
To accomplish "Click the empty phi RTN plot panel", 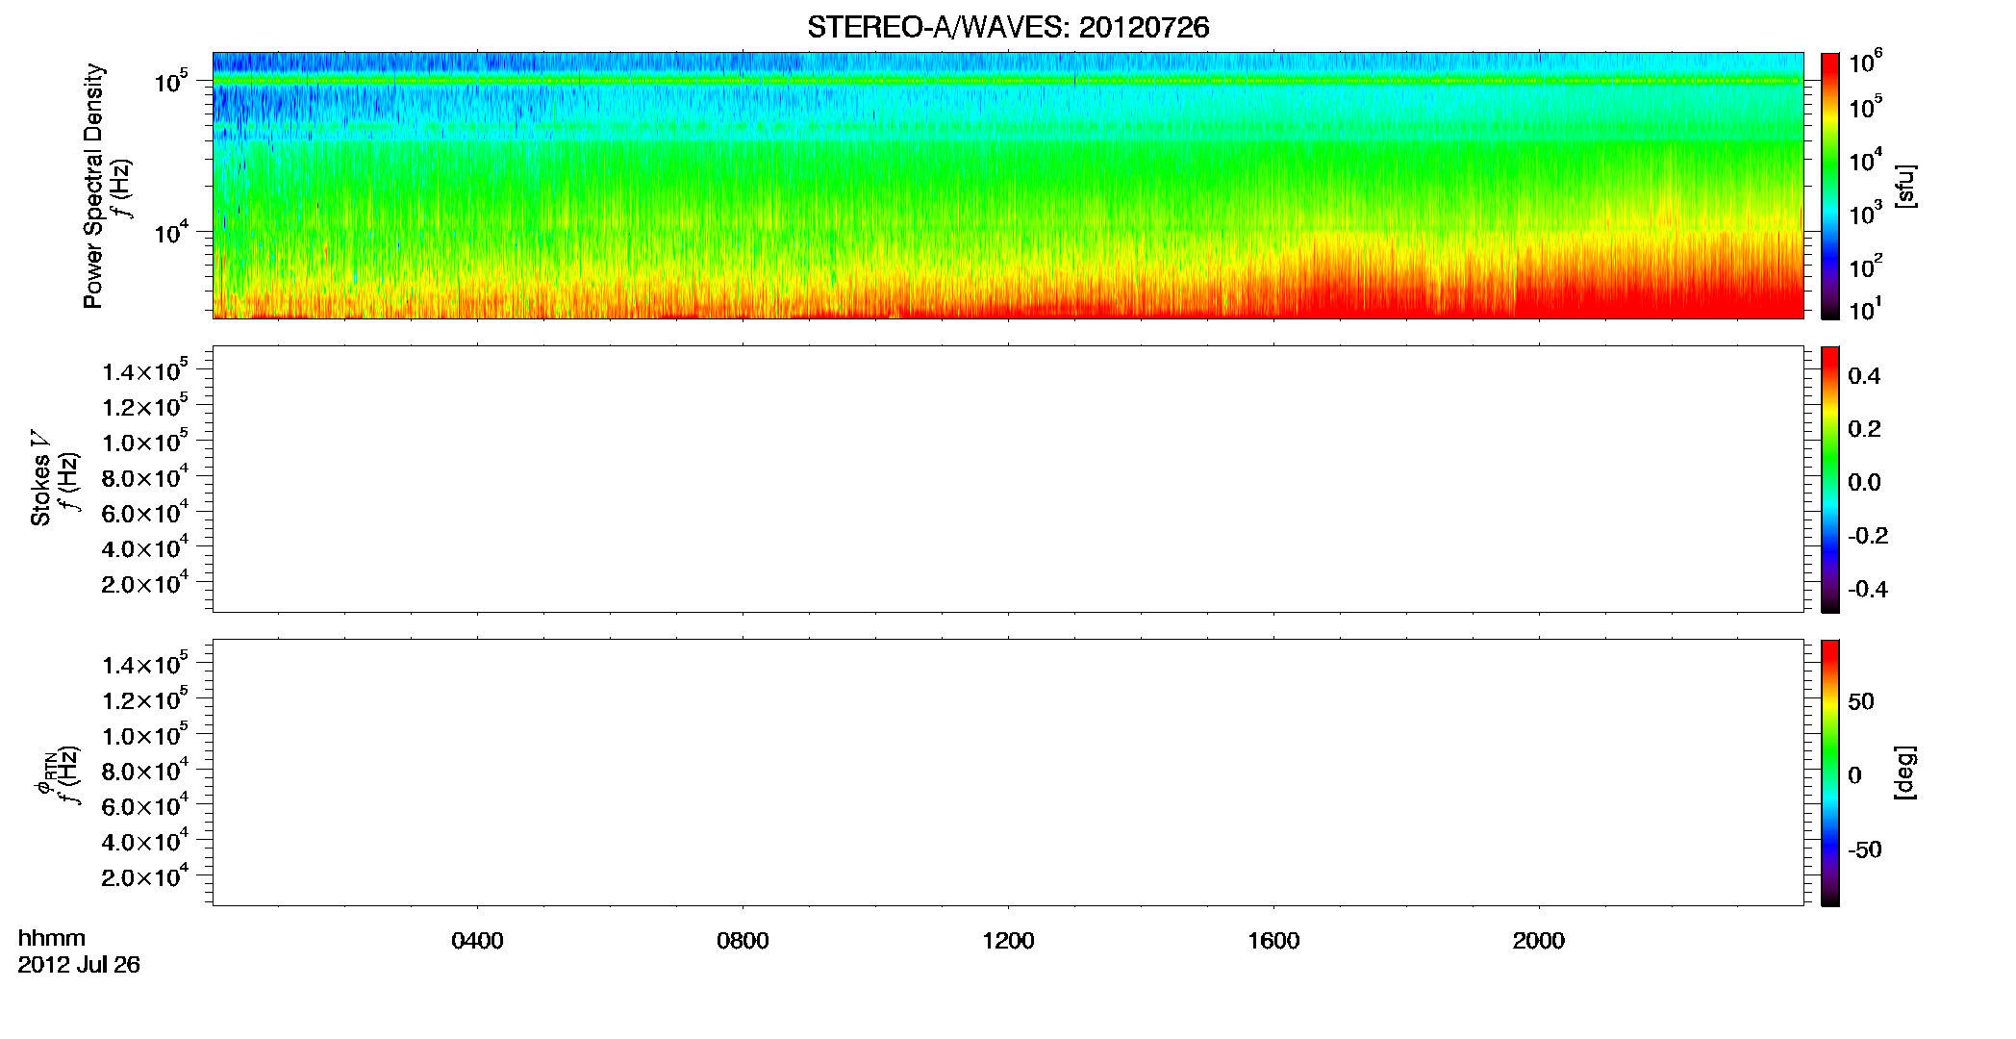I will point(1008,773).
